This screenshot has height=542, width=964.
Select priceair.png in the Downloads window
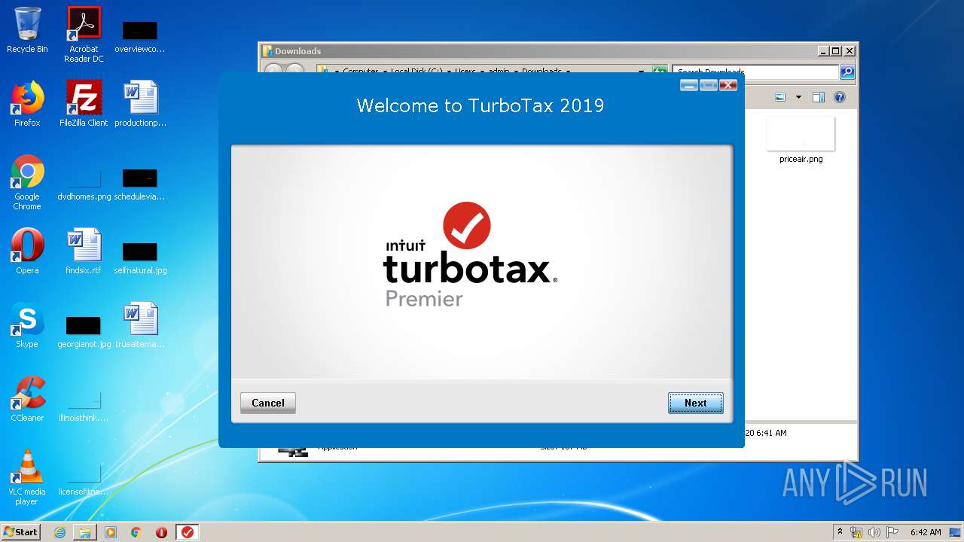tap(801, 140)
